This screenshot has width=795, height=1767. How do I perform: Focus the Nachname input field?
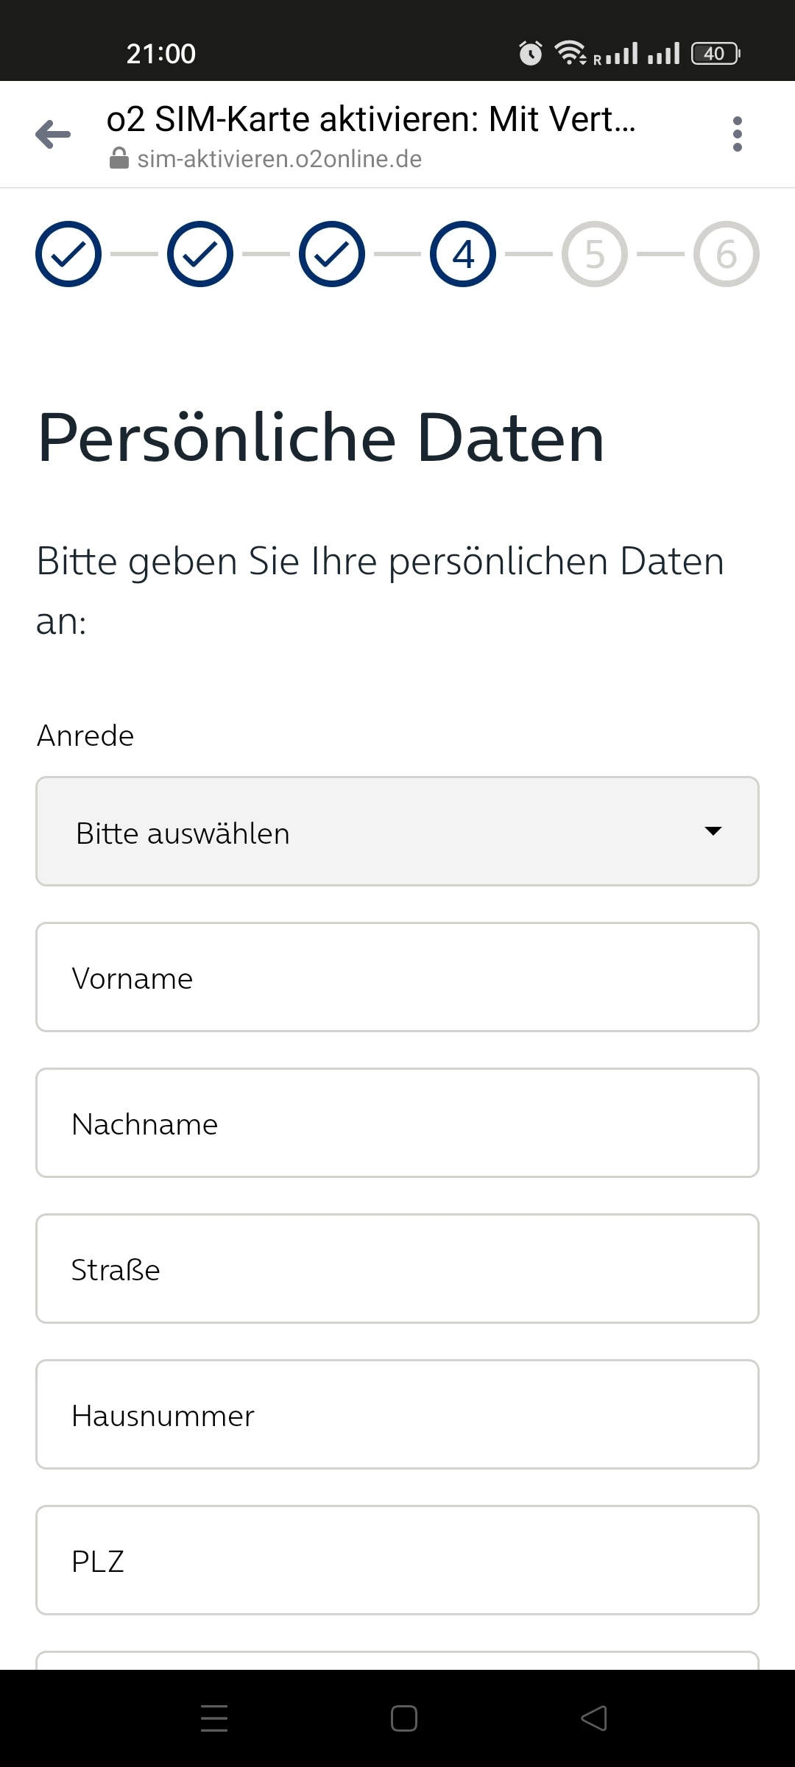[x=397, y=1123]
